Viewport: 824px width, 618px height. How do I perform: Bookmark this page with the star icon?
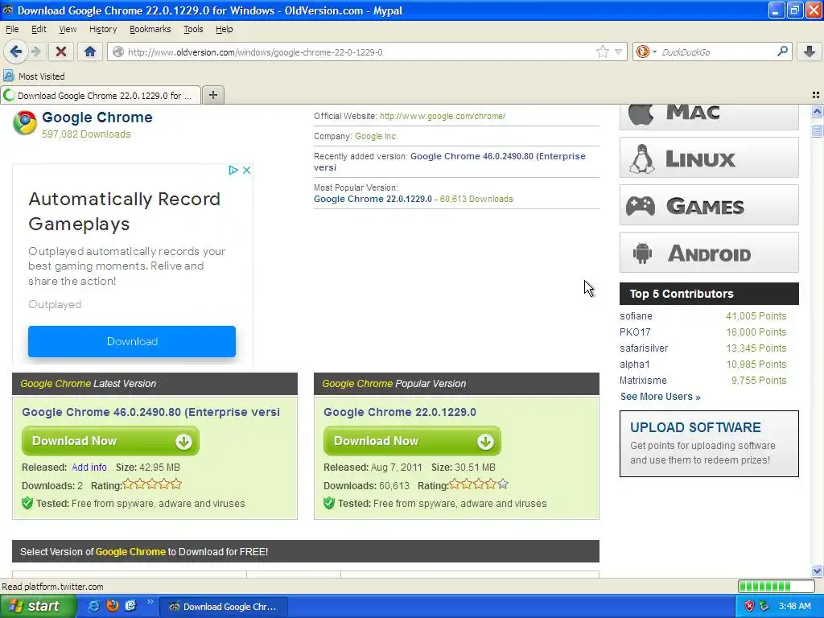click(602, 51)
